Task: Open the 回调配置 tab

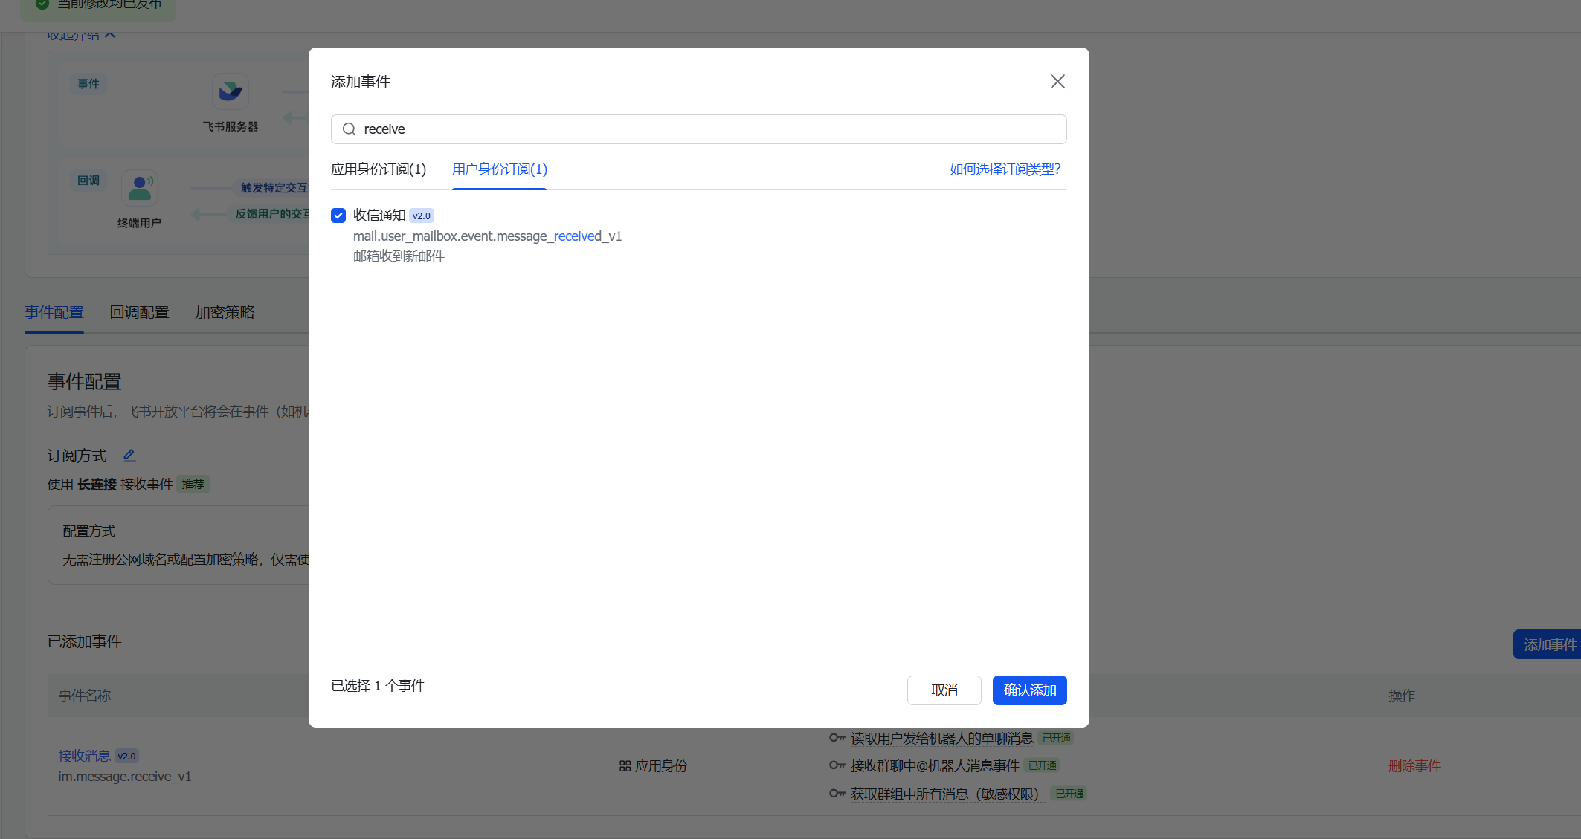Action: tap(140, 313)
